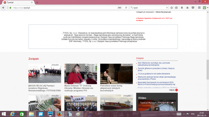Viewport: 209px width, 117px height.
Task: Open the touch keyboard from the tray
Action: pos(179,114)
